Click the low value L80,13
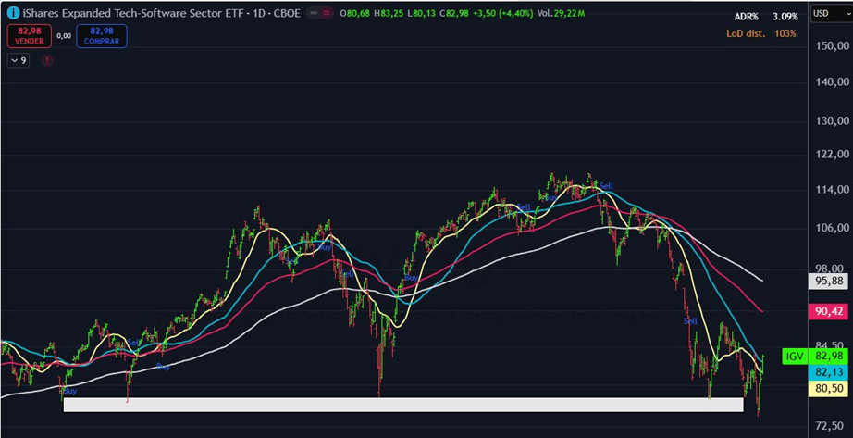Screen dimensions: 853x438 (423, 14)
